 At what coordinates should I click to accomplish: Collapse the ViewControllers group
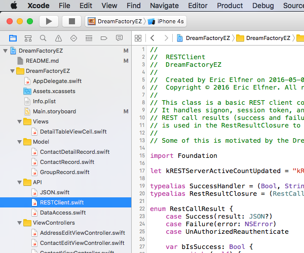(x=19, y=223)
